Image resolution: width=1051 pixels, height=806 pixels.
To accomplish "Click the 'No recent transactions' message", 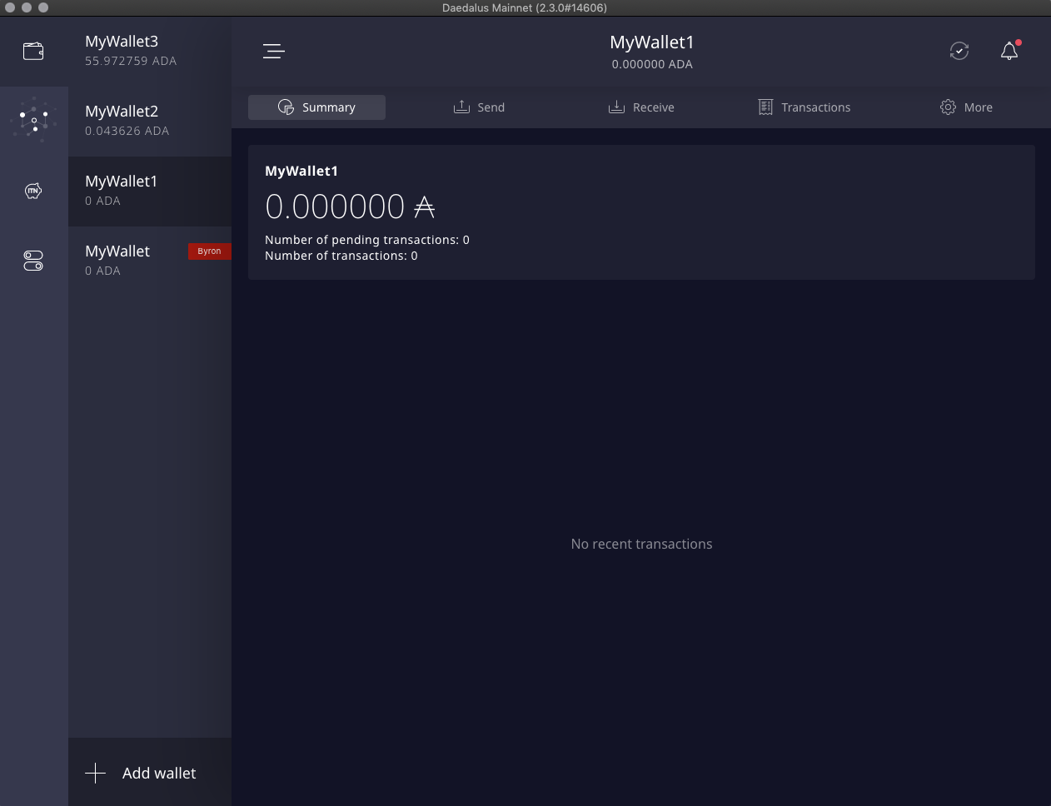I will tap(641, 544).
